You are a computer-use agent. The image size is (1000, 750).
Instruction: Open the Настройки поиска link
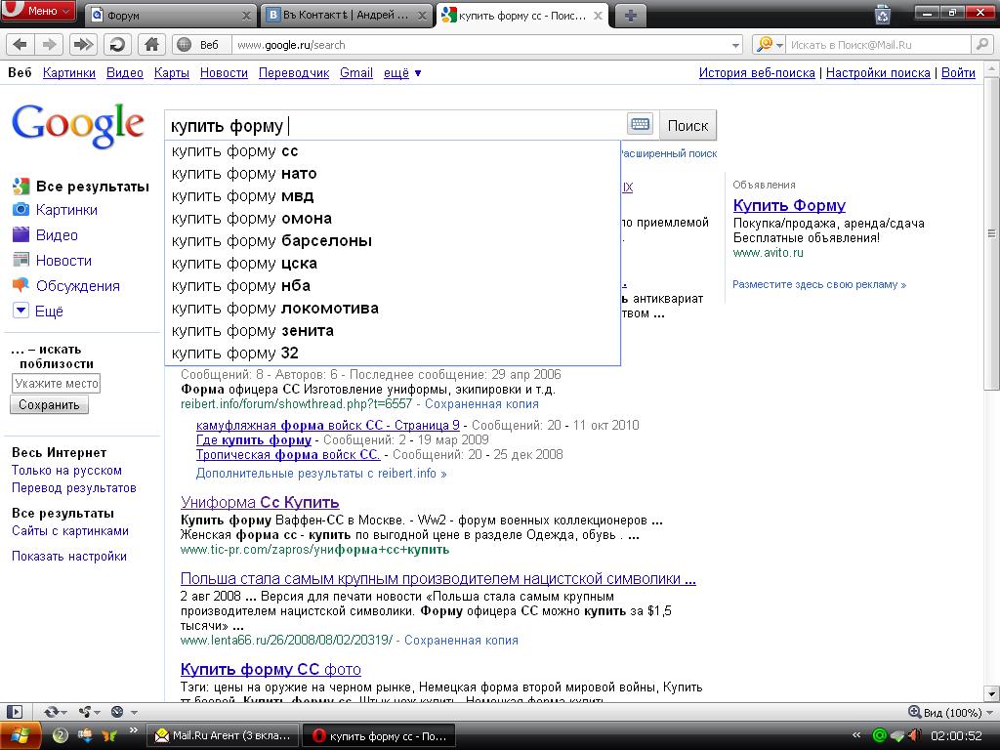tap(878, 72)
